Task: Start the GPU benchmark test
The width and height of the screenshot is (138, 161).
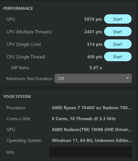Action: [118, 19]
